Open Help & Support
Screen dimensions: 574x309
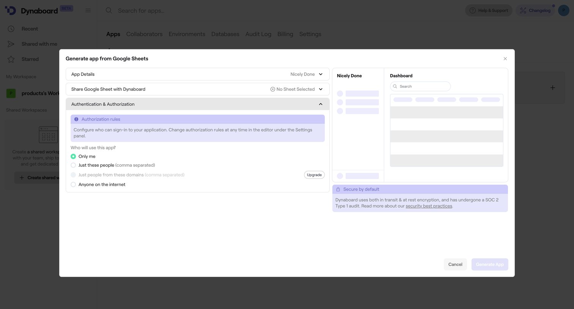tap(489, 11)
